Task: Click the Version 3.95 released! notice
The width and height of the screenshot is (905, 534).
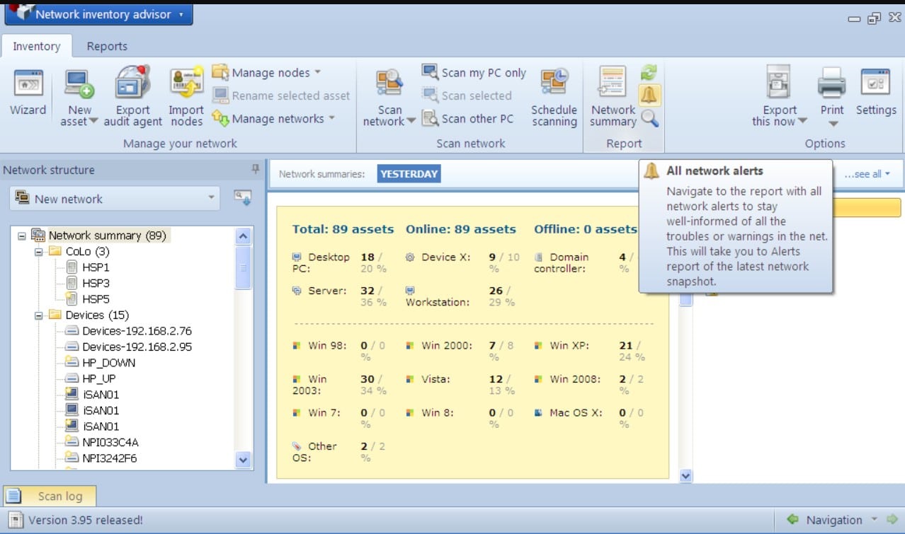Action: (x=86, y=520)
